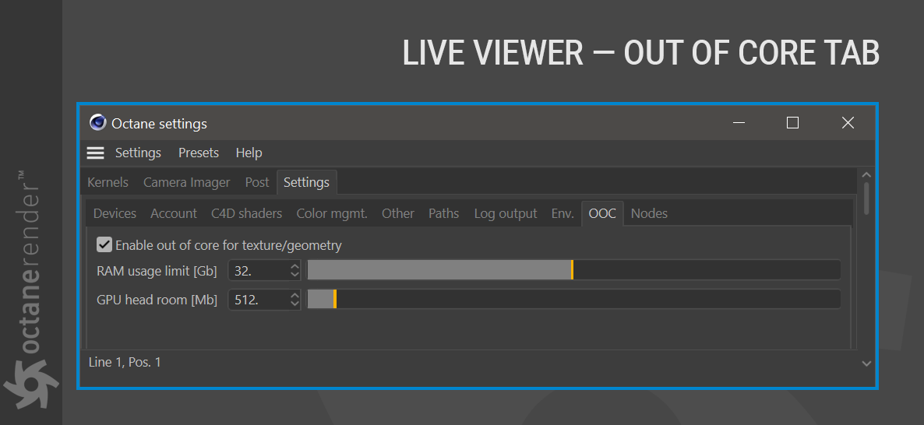Screen dimensions: 924x425
Task: Open the Help menu
Action: coord(249,153)
